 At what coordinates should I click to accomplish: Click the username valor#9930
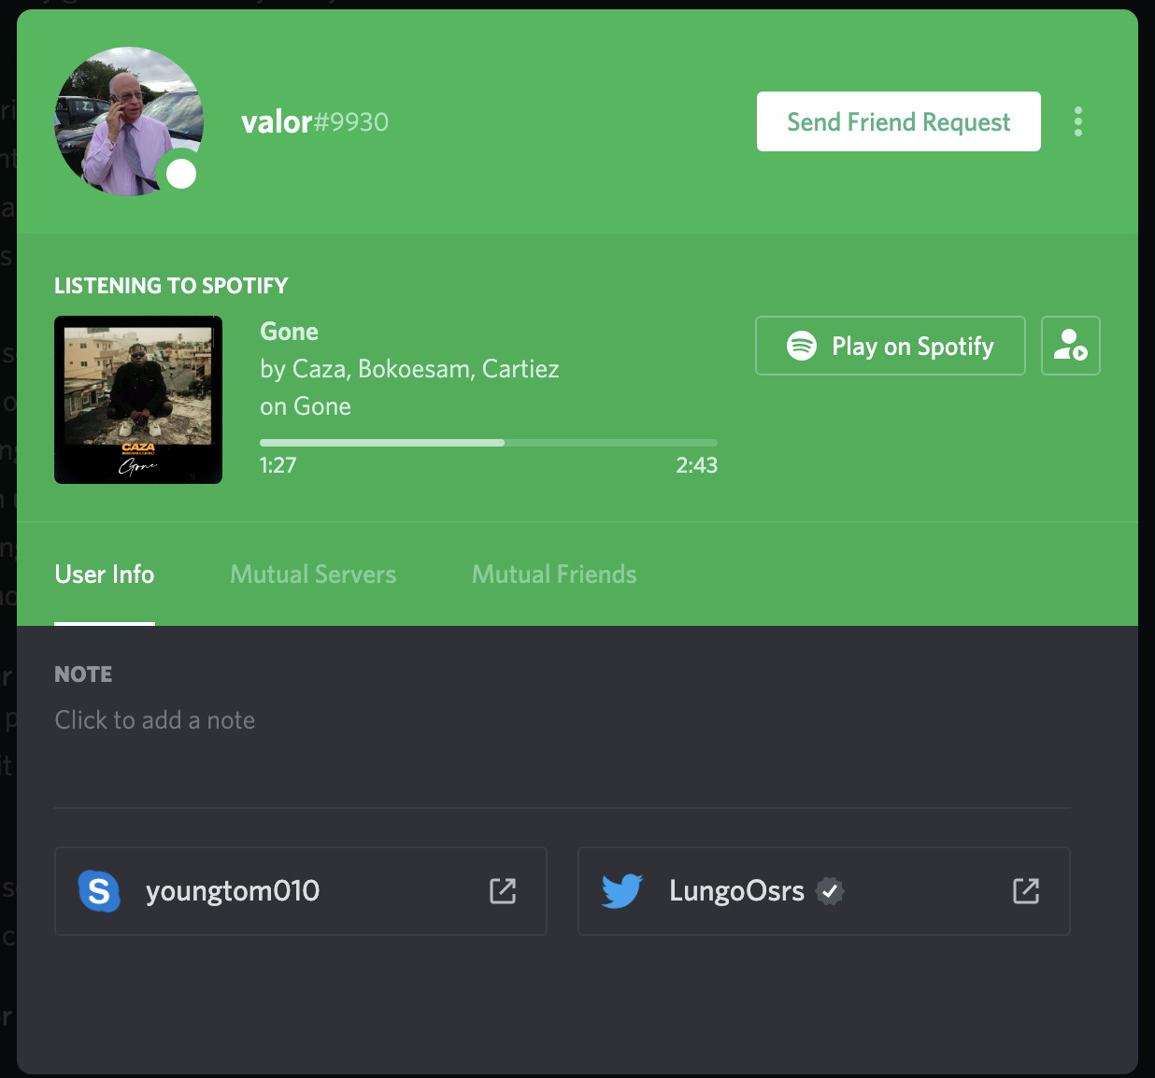tap(315, 121)
